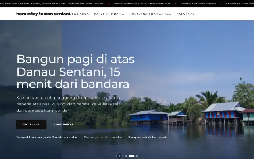The image size is (254, 159).
Task: Open the Kata Tamu menu item
Action: [x=185, y=14]
